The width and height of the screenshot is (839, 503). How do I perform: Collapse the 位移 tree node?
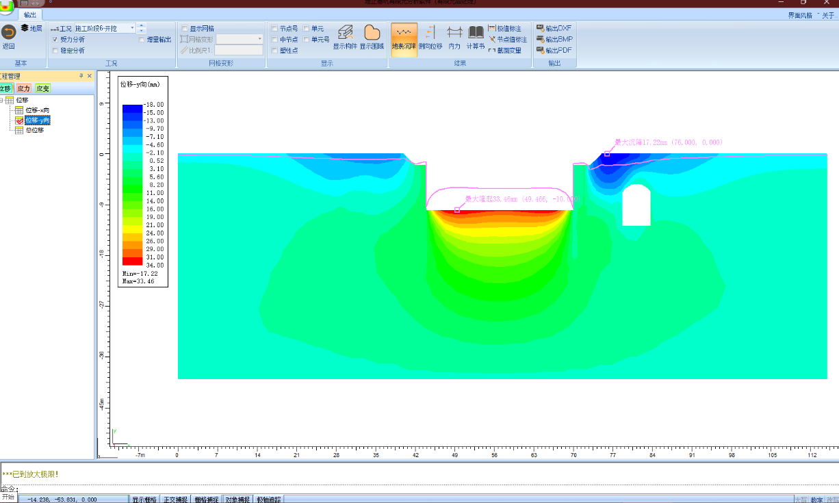point(2,100)
